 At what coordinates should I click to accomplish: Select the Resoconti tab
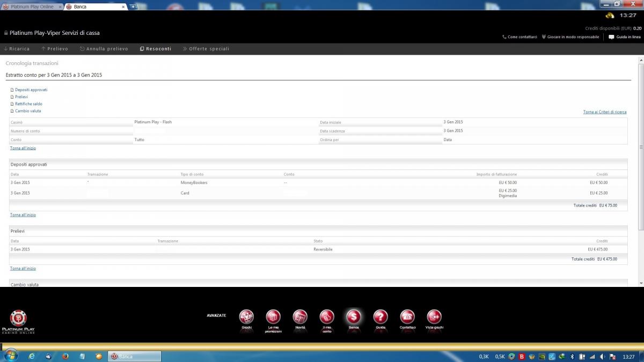coord(156,49)
